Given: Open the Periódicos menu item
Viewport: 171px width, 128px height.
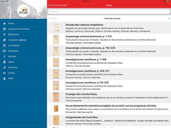Looking at the screenshot, I should pyautogui.click(x=24, y=51).
